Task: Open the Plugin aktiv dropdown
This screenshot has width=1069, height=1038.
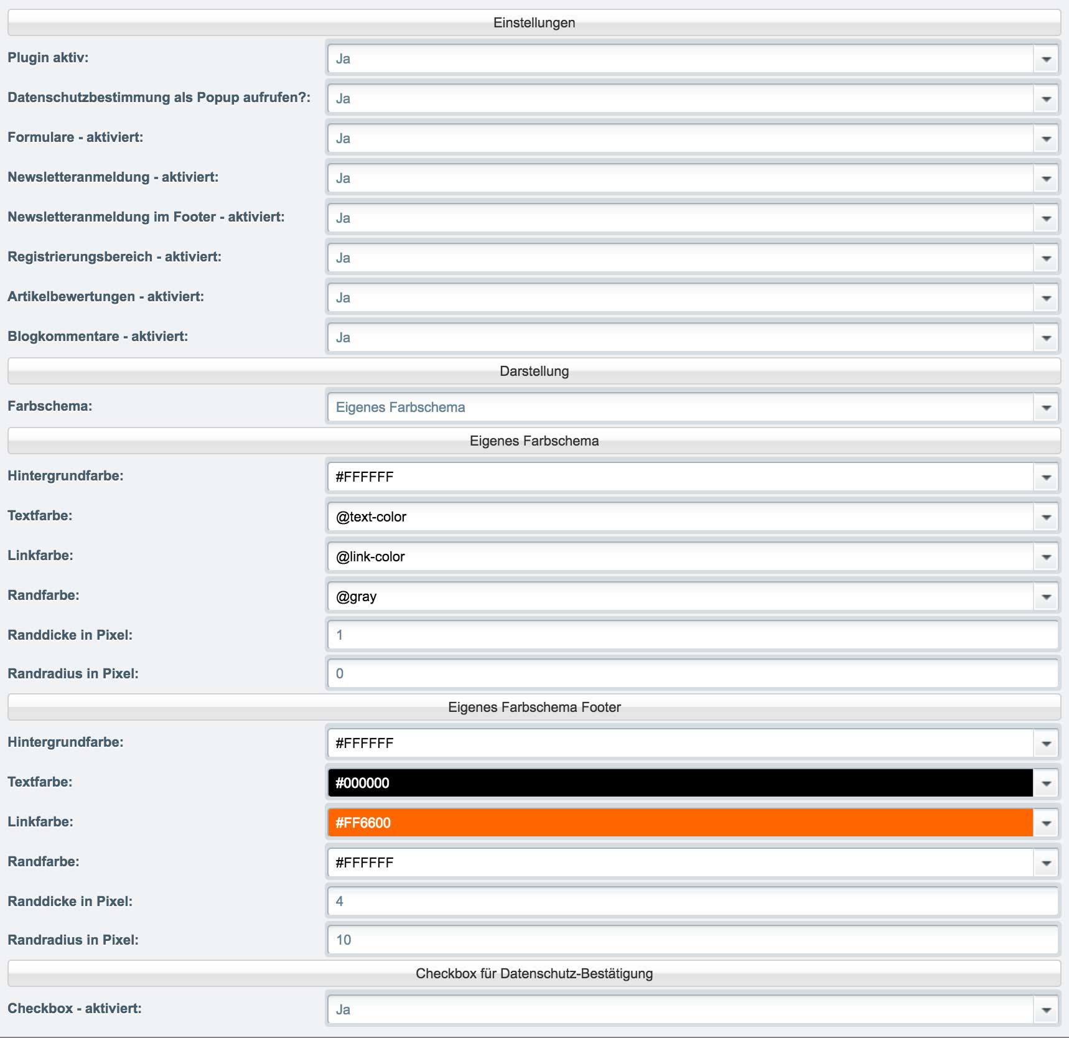Action: (693, 58)
